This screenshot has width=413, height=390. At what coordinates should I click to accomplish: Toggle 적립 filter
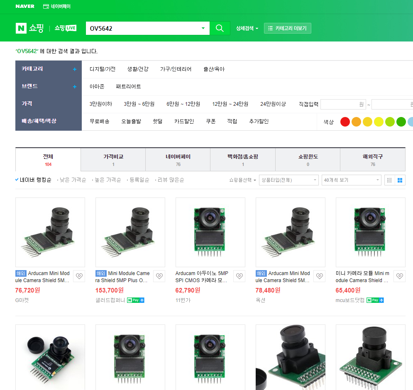(x=232, y=122)
